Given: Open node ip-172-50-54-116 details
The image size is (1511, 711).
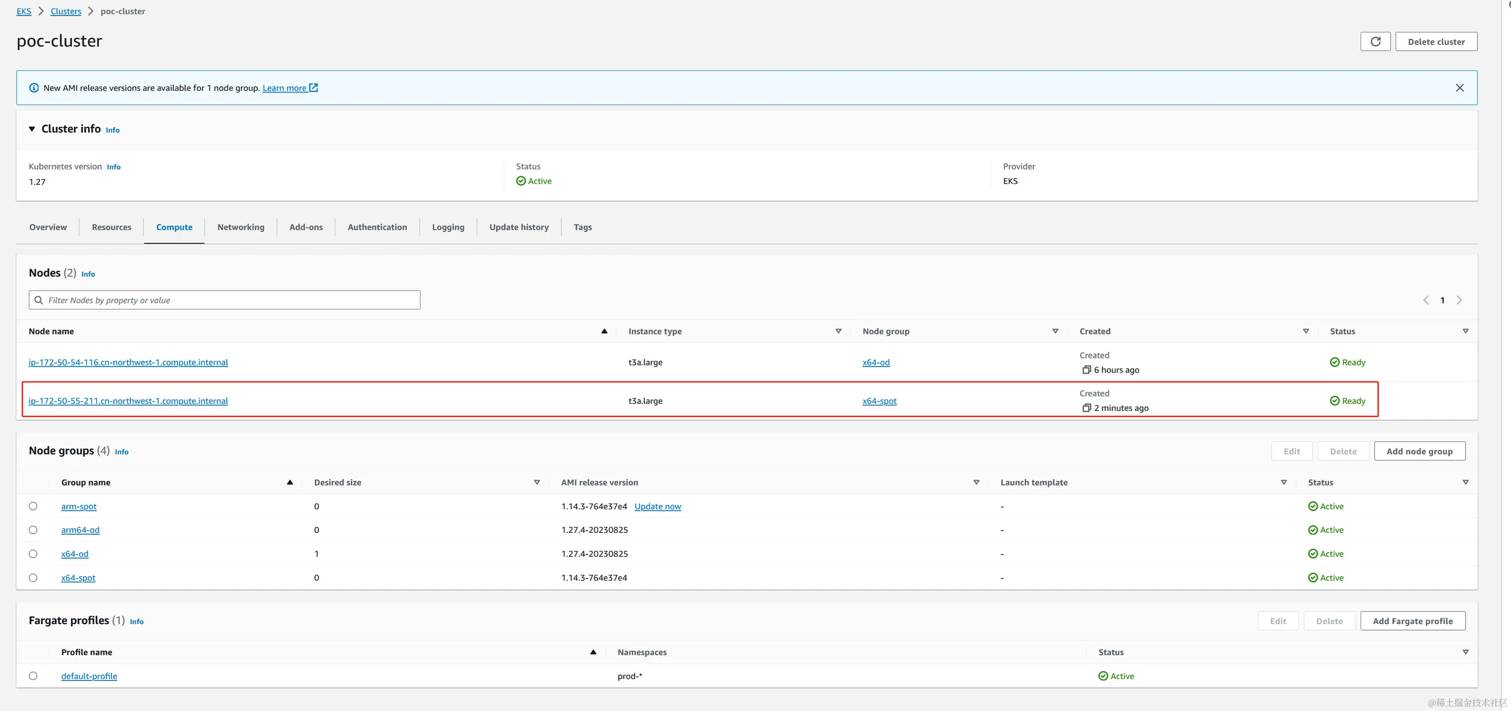Looking at the screenshot, I should coord(128,362).
